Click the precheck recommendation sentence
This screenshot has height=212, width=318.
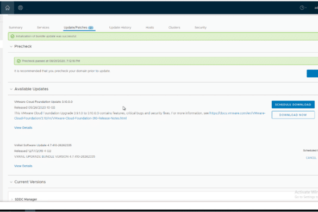63,71
